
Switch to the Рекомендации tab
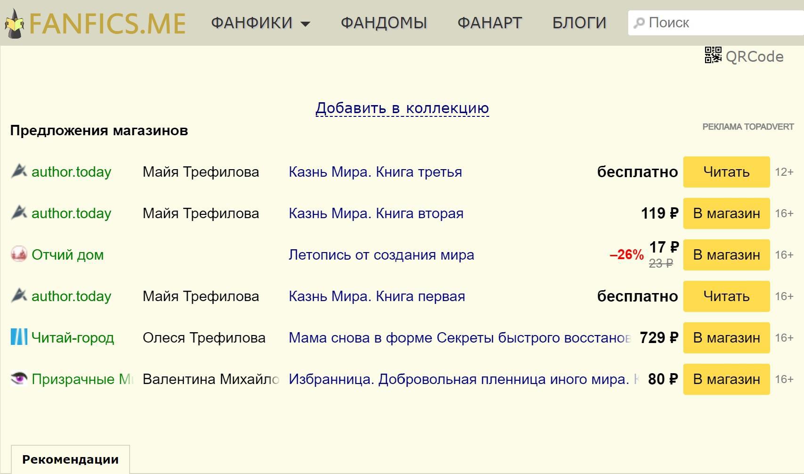click(x=70, y=459)
